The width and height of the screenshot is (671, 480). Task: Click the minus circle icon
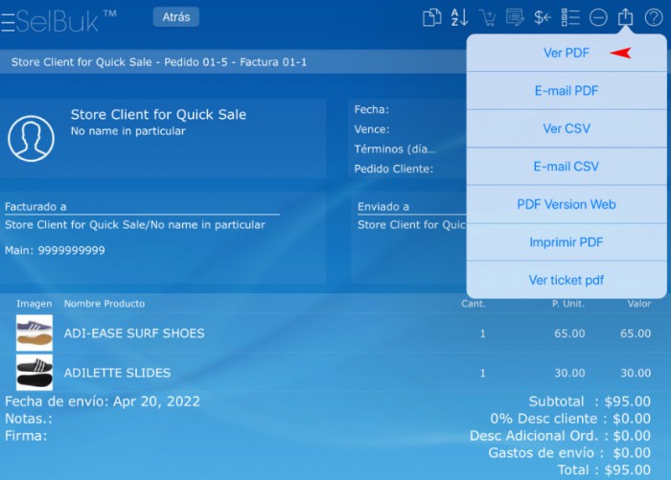click(x=598, y=17)
